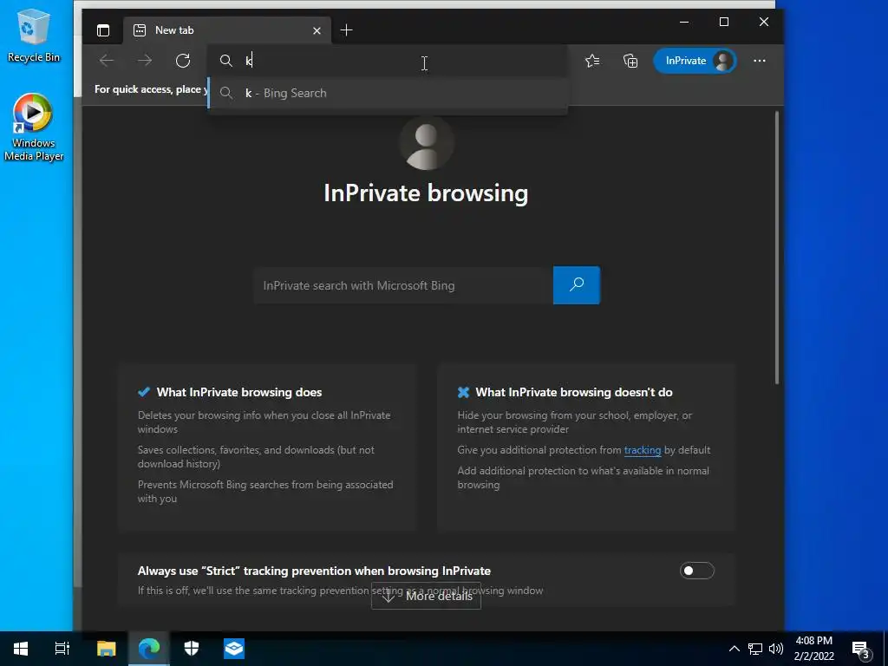888x666 pixels.
Task: Open Recycle Bin desktop icon
Action: click(34, 35)
